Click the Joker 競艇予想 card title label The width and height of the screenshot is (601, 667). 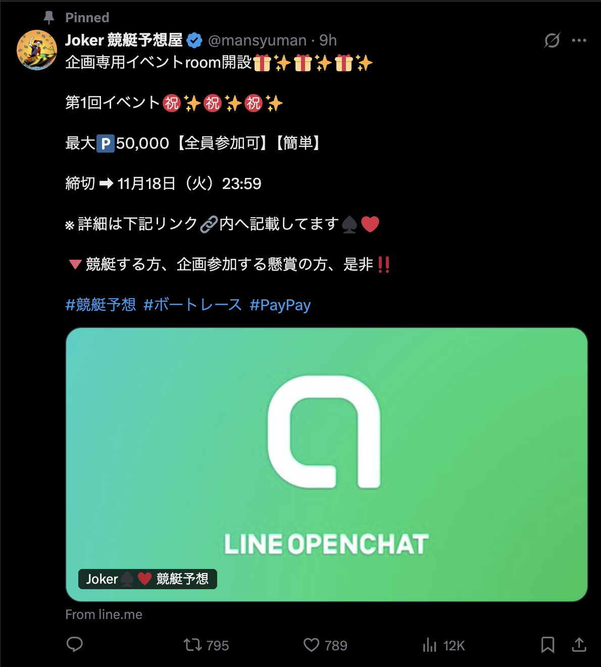coord(147,579)
